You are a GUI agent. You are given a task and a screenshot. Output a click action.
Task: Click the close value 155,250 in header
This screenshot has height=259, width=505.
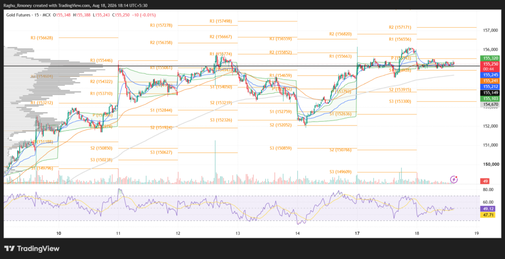pos(121,15)
